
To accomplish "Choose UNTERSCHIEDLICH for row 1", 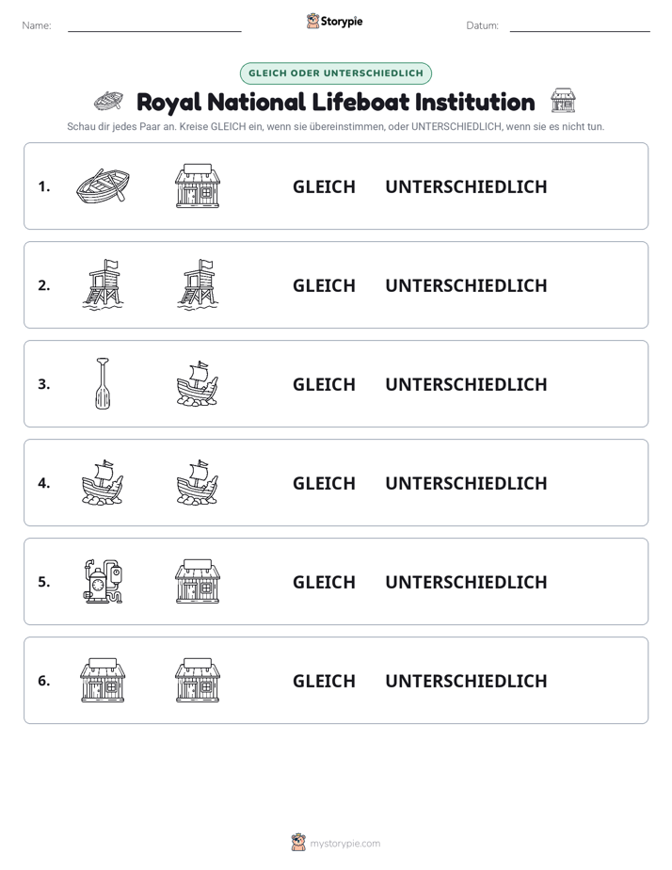I will pos(466,187).
